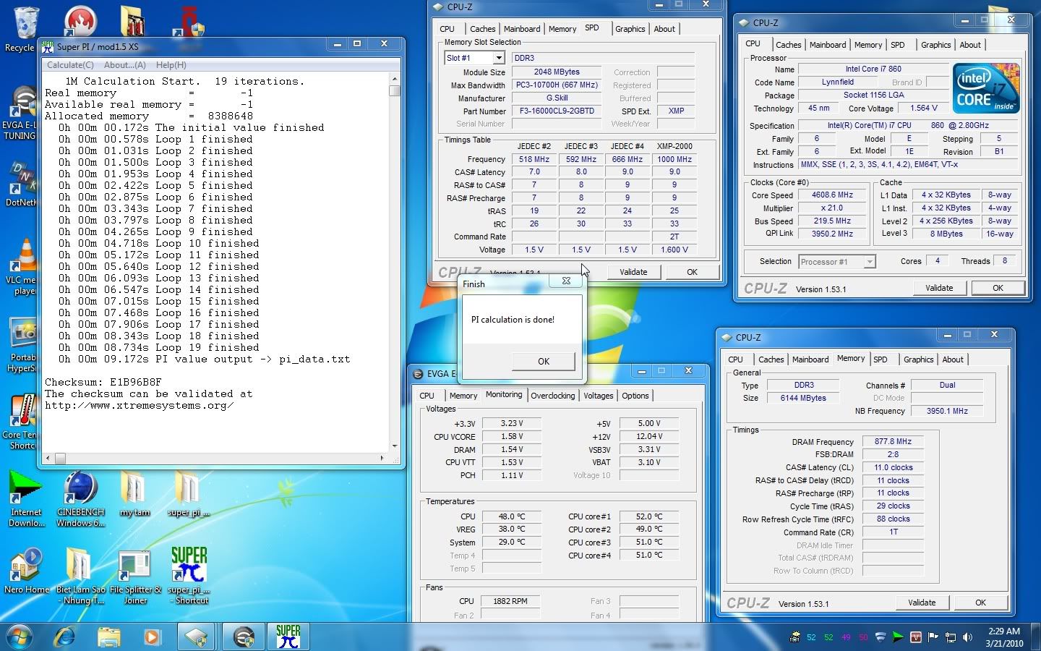Click OK in the SPD CPU-Z window
This screenshot has height=651, width=1041.
coord(692,272)
